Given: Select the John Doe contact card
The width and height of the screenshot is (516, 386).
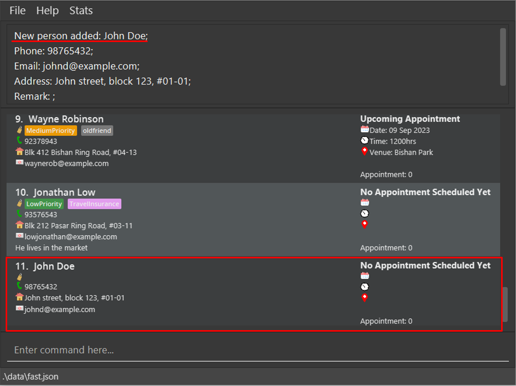Looking at the screenshot, I should point(205,293).
